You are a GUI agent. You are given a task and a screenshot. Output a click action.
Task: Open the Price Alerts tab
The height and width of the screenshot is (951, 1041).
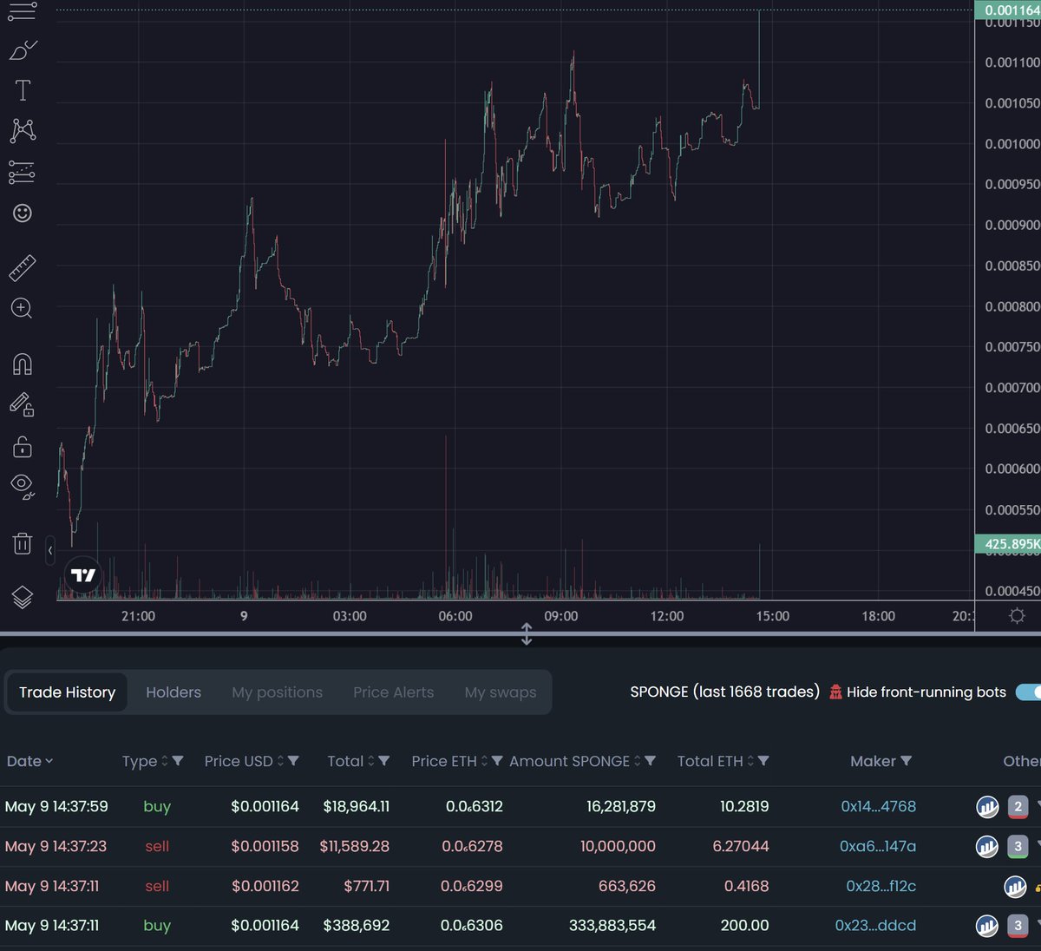393,692
